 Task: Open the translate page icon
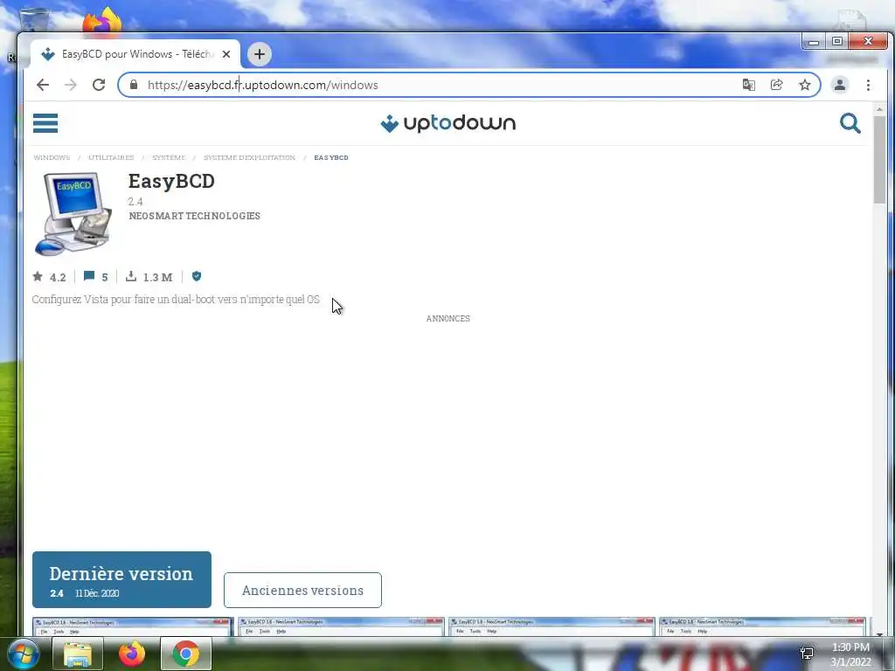[748, 85]
